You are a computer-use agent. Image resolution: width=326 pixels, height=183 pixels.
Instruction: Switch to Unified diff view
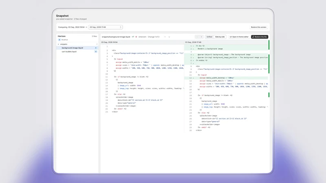[x=209, y=37]
